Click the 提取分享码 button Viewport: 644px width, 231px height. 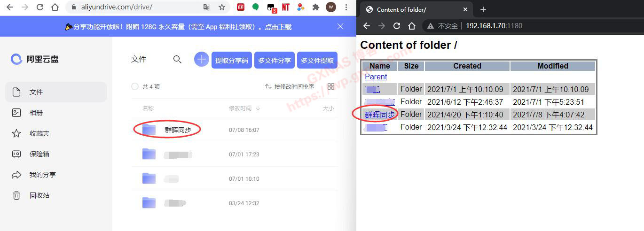pos(232,60)
